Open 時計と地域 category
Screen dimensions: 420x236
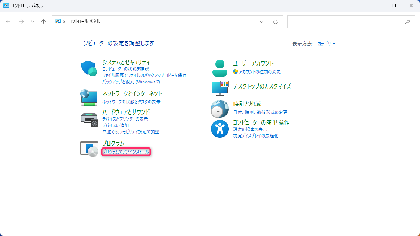(247, 104)
